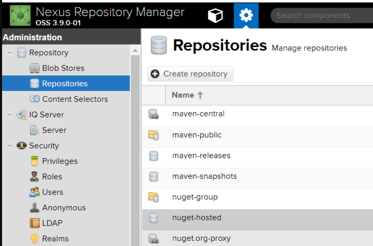Open the Administration gear icon
The image size is (373, 246).
coord(246,16)
